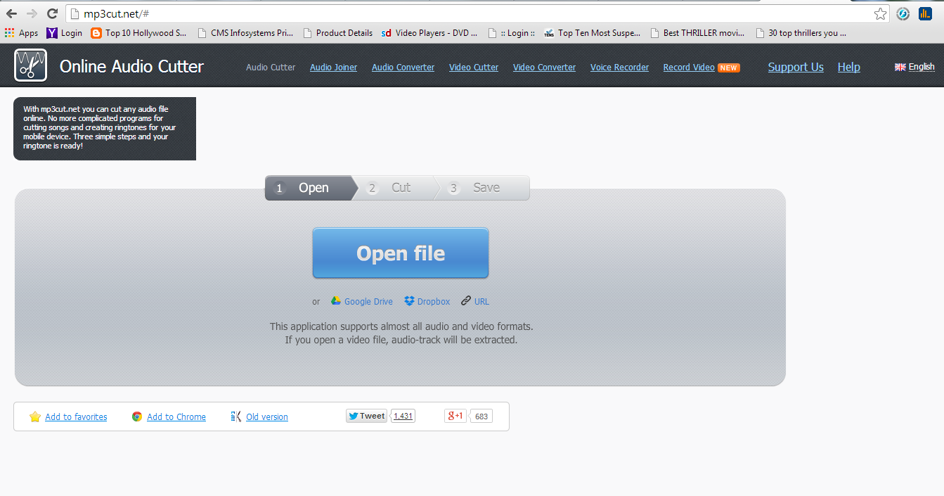This screenshot has width=944, height=496.
Task: Select step 2 Cut tab
Action: (x=397, y=188)
